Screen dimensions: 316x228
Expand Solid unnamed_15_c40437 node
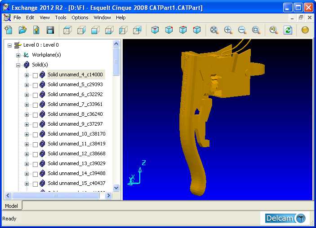(27, 184)
